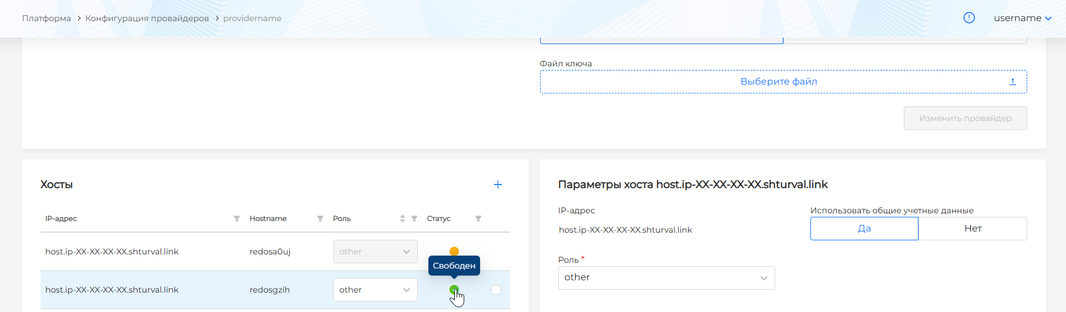Filter hosts by IP-адрес column
1066x312 pixels.
tap(237, 219)
